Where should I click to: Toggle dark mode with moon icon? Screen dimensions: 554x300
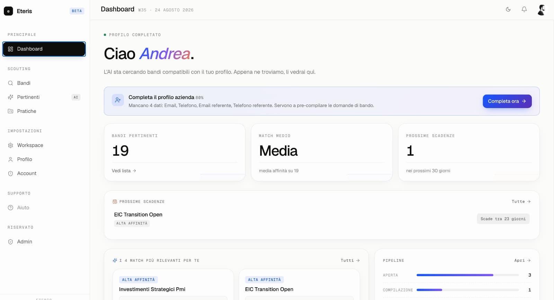(508, 9)
